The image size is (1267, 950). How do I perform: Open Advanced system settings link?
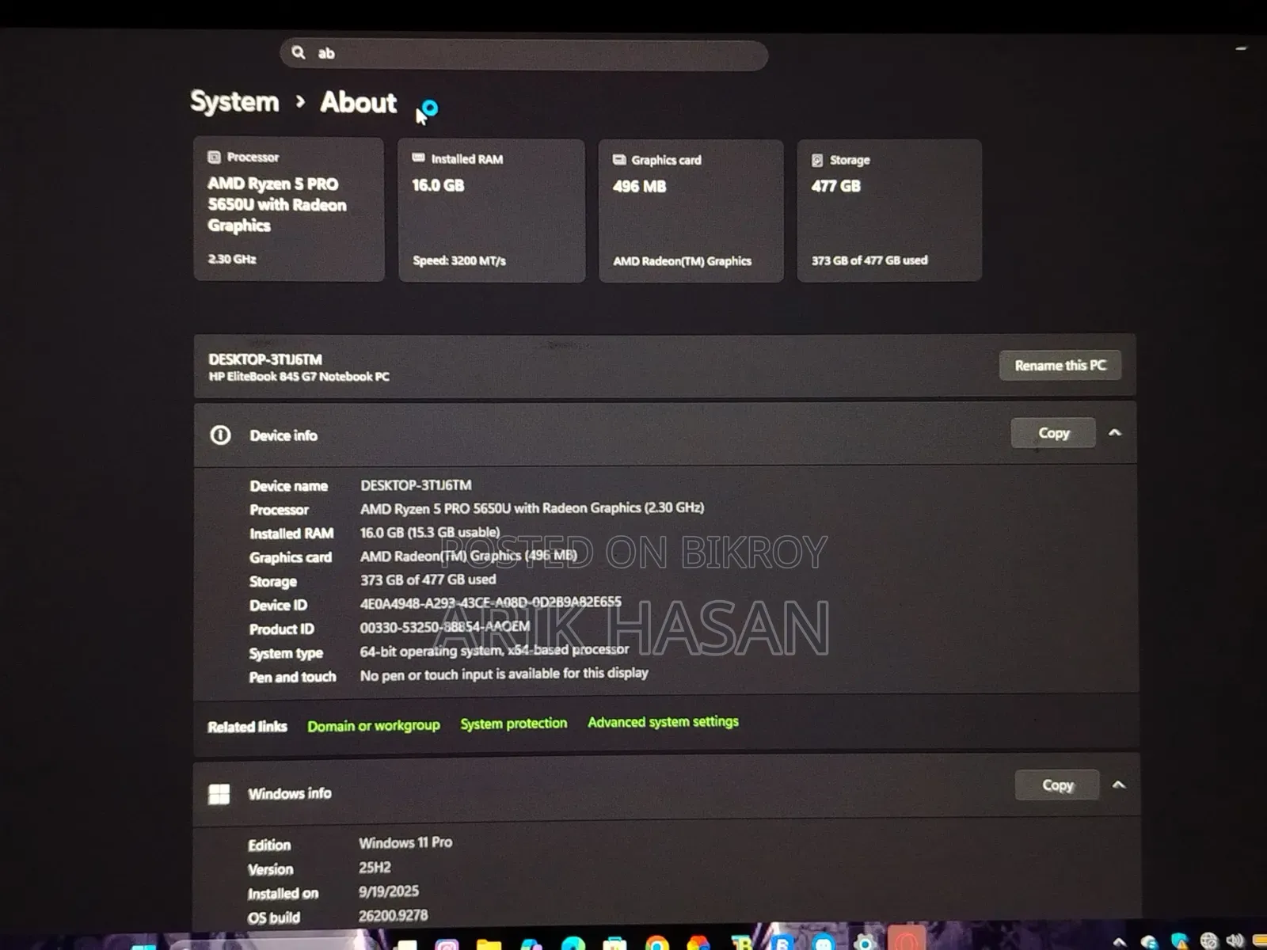point(663,722)
